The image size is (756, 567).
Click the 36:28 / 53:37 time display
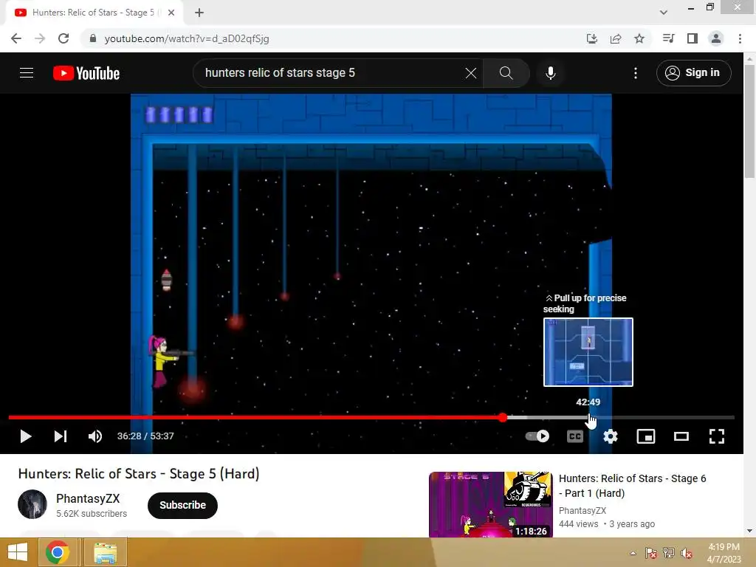145,436
